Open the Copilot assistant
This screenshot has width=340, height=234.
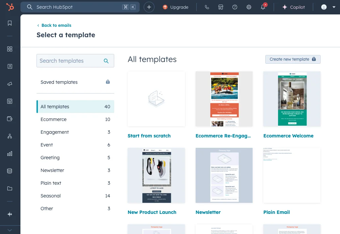click(293, 7)
